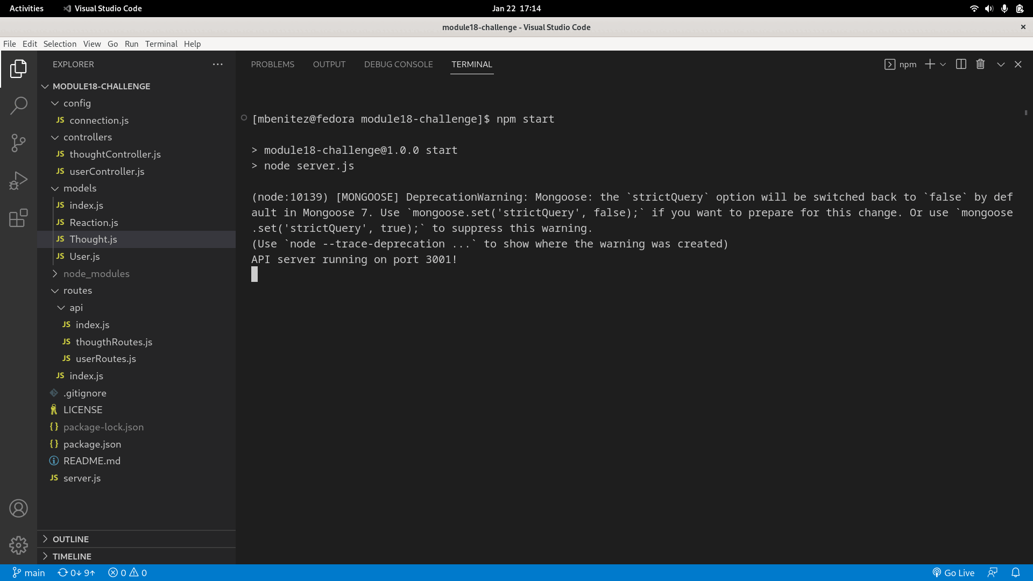Open the system volume indicator
The width and height of the screenshot is (1033, 581).
(x=989, y=9)
